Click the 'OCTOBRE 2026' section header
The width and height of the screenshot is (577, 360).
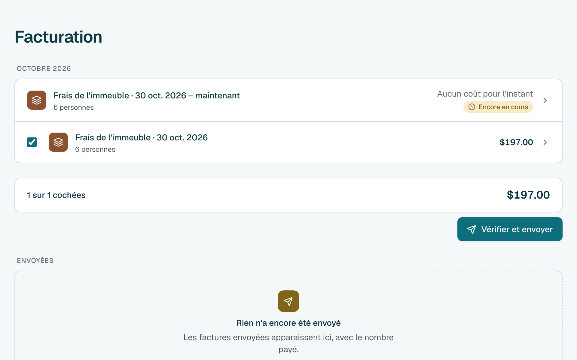point(44,69)
